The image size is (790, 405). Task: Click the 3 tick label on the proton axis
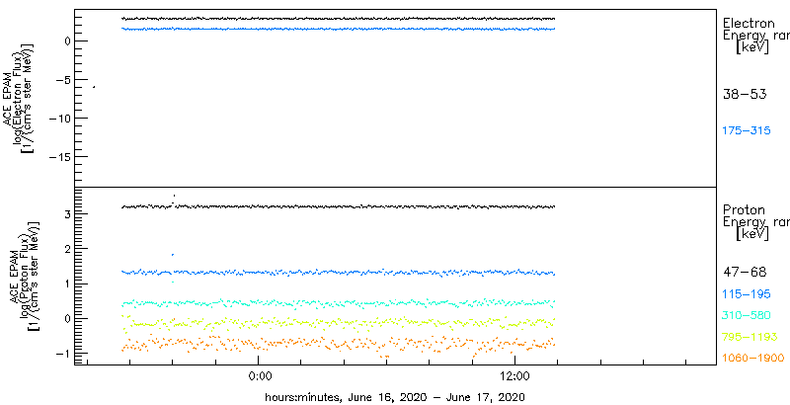[66, 213]
